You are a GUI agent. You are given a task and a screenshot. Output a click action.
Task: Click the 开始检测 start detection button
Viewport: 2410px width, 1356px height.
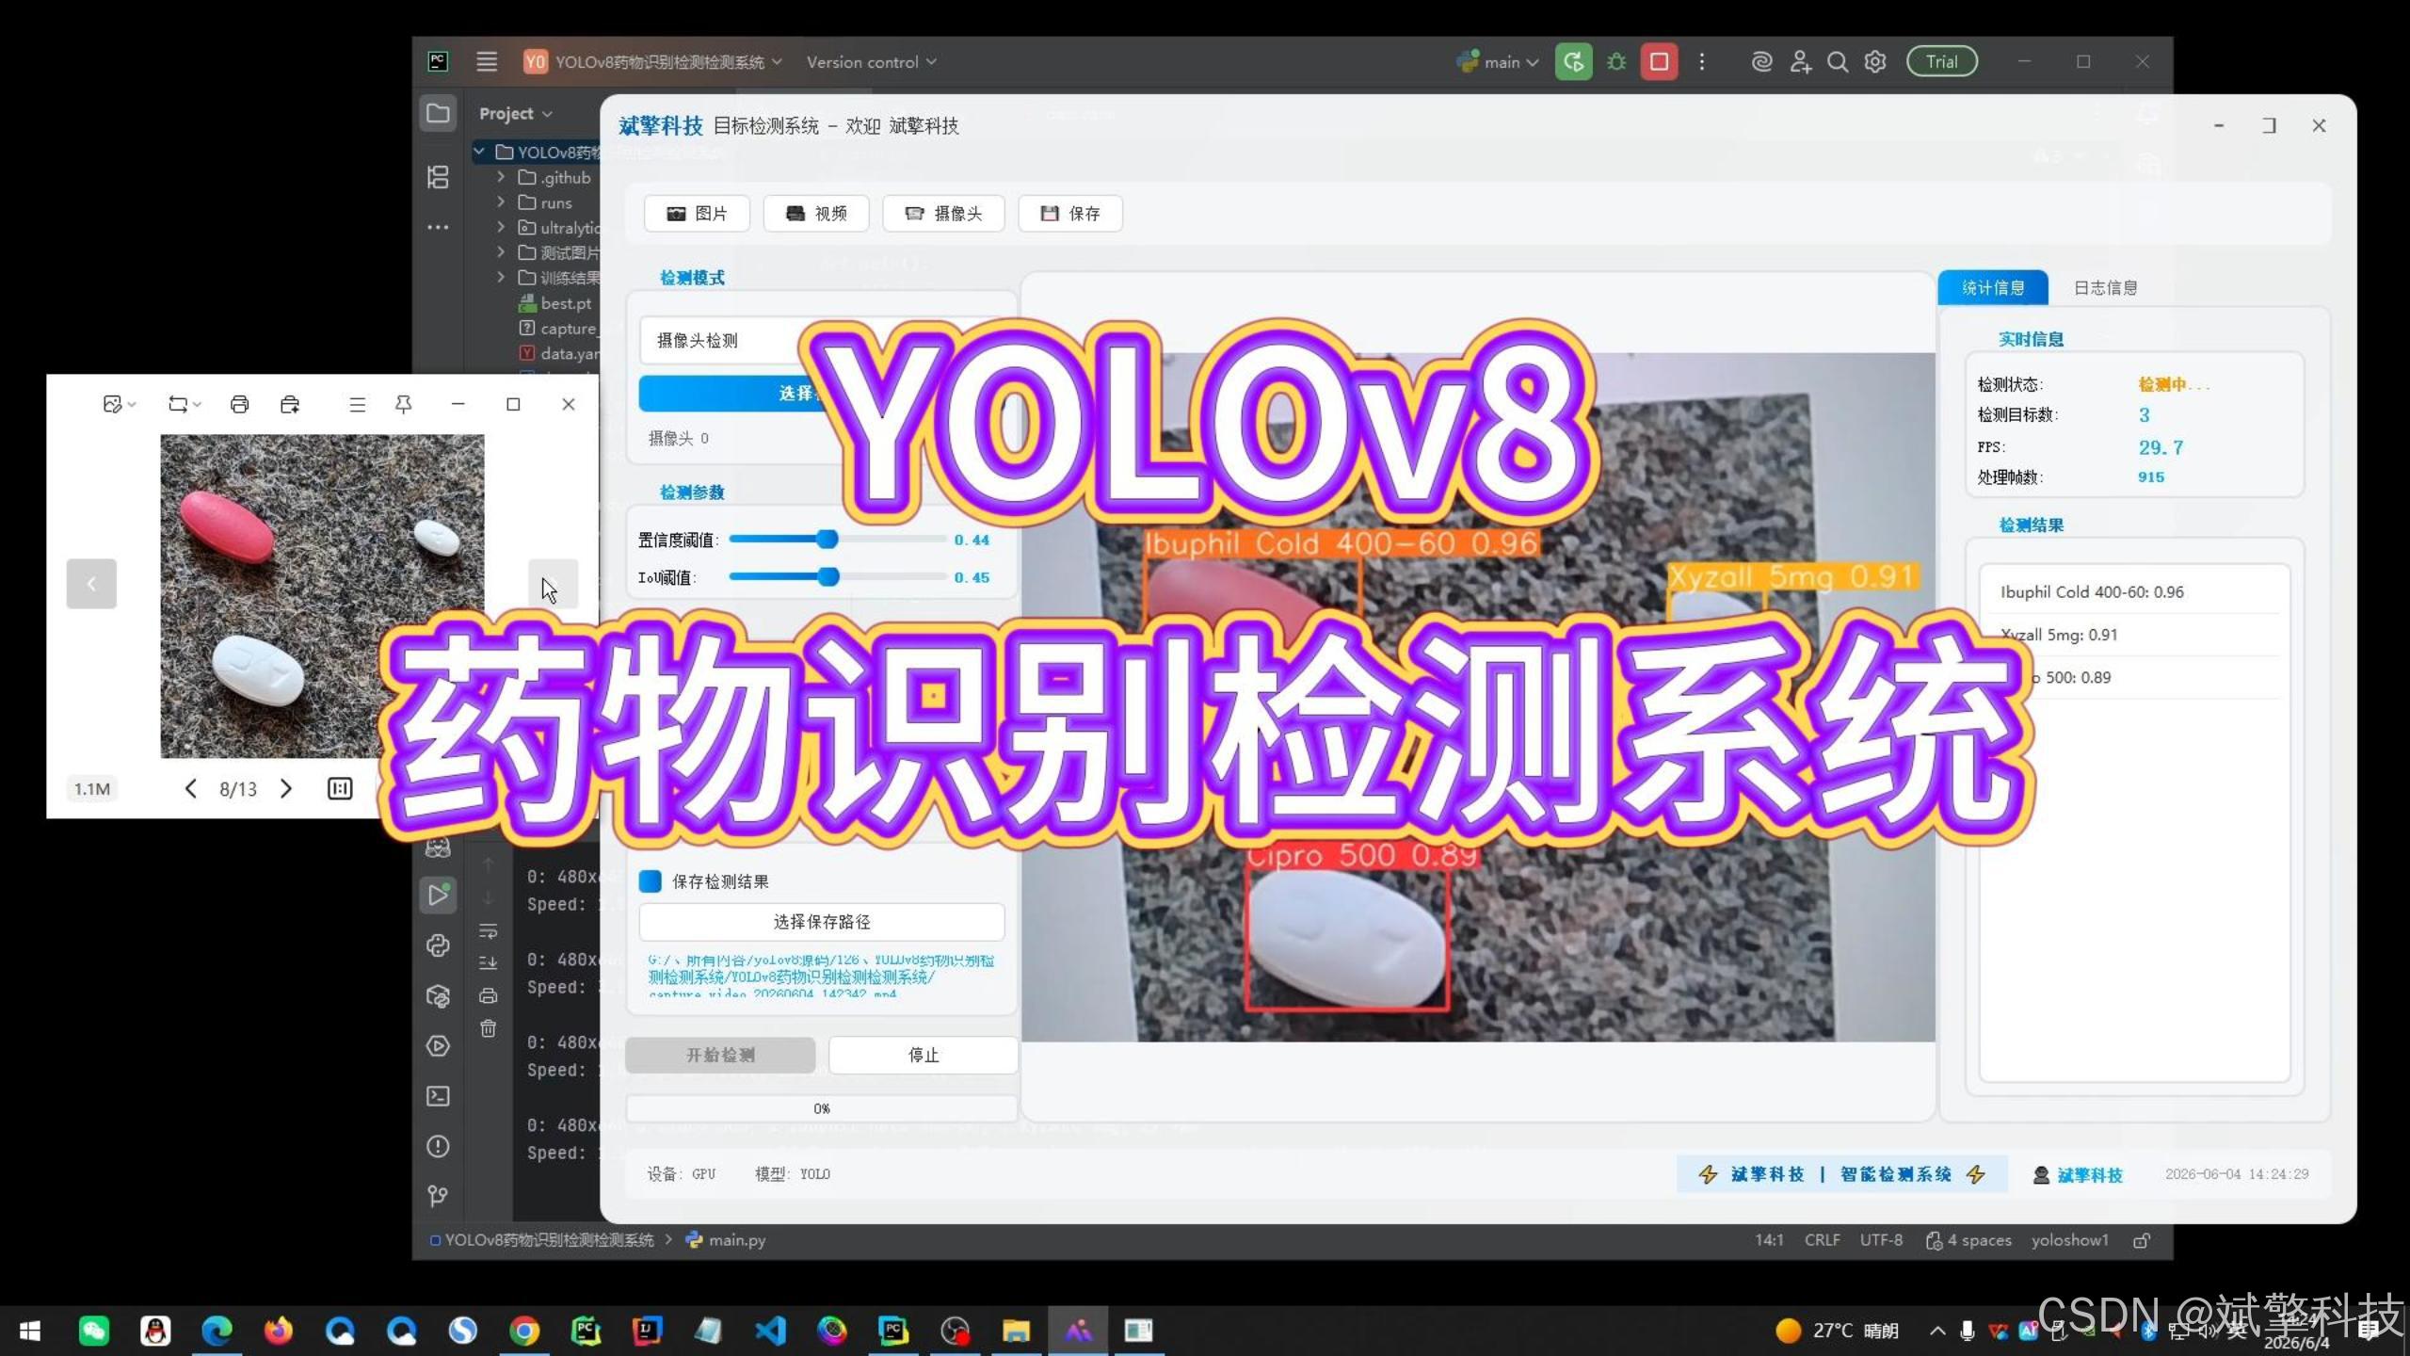click(720, 1056)
